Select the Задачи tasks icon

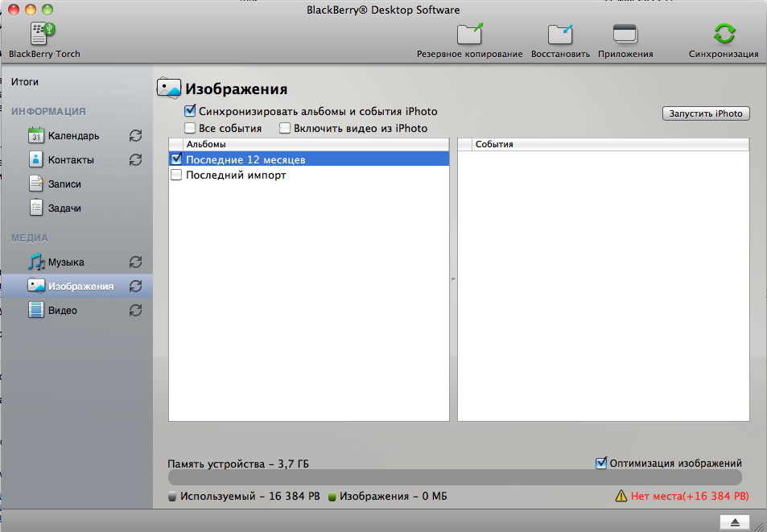pyautogui.click(x=36, y=208)
